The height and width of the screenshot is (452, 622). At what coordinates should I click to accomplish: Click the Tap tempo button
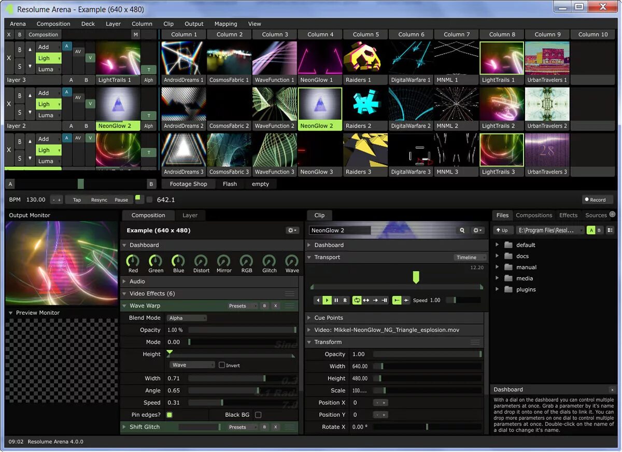coord(77,200)
